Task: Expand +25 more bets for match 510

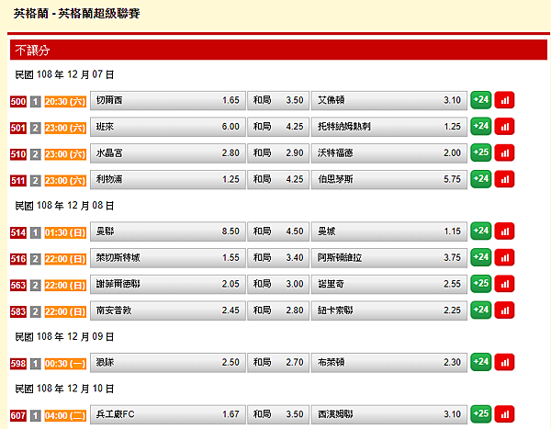Action: coord(480,153)
